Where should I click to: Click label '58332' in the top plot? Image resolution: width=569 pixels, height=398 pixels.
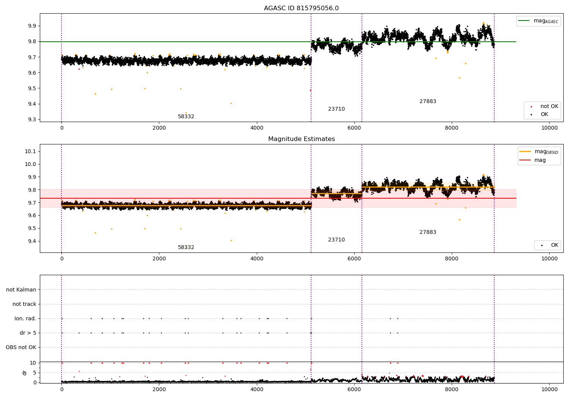click(x=186, y=117)
